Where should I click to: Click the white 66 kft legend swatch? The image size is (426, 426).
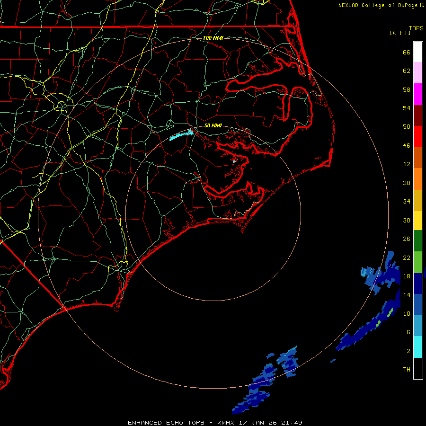click(x=418, y=52)
